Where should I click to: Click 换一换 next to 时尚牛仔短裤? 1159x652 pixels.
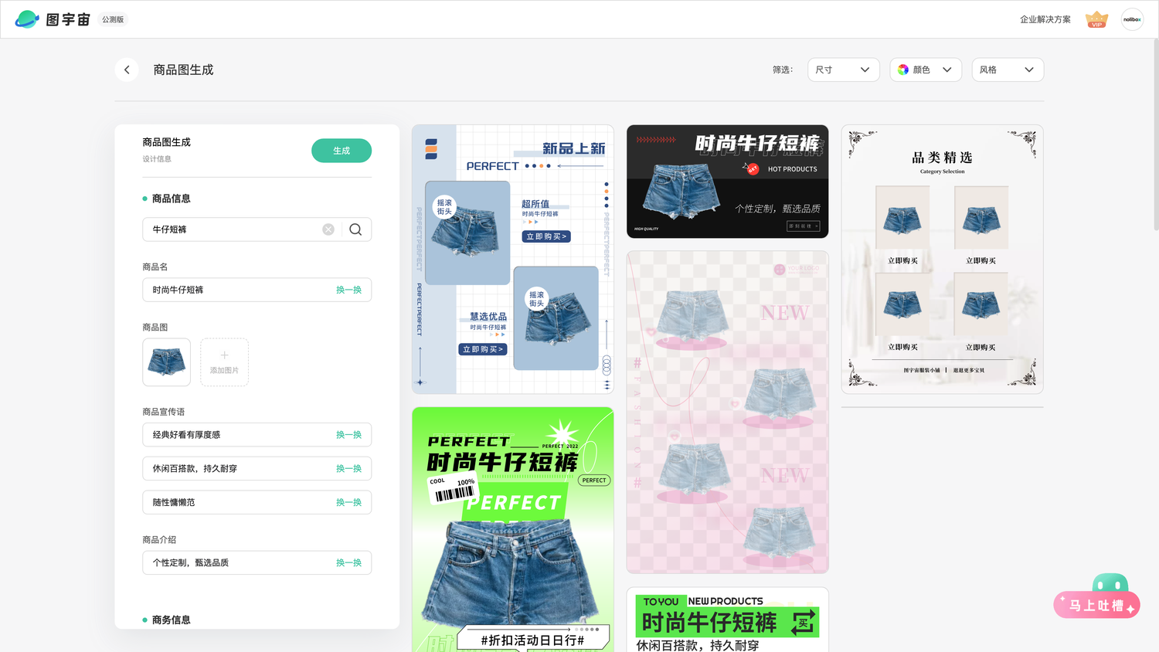coord(348,290)
